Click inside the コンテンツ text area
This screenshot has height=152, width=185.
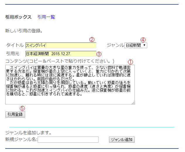point(70,85)
